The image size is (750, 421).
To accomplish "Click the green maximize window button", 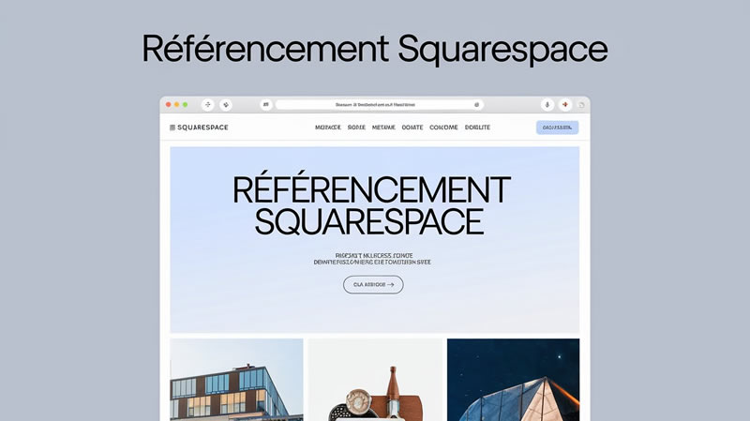I will (185, 105).
